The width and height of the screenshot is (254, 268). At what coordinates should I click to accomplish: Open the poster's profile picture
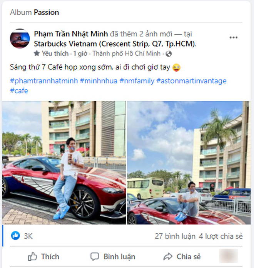coord(20,38)
